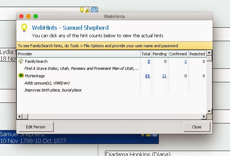Screen dimensions: 230x156
Task: Click the Total column header
Action: coord(146,54)
